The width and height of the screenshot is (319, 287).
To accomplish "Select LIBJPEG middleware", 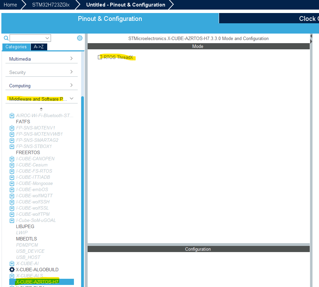I will (x=25, y=226).
